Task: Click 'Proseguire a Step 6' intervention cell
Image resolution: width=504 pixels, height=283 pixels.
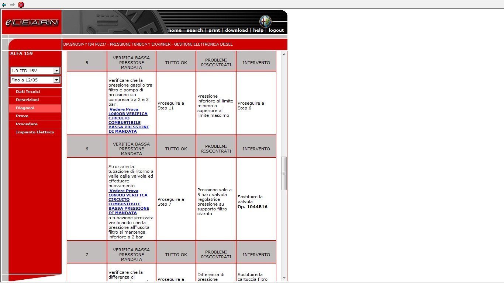Action: click(x=256, y=103)
